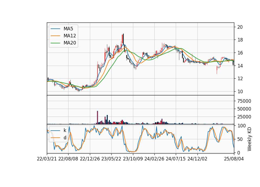Click the volume axis value 75000

(244, 101)
